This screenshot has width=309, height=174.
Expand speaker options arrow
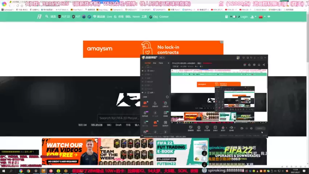coord(235,128)
